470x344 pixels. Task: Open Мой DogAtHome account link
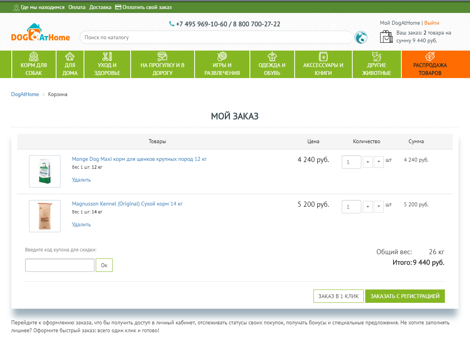pos(400,23)
